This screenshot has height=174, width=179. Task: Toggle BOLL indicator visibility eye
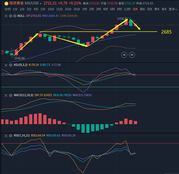15,16
